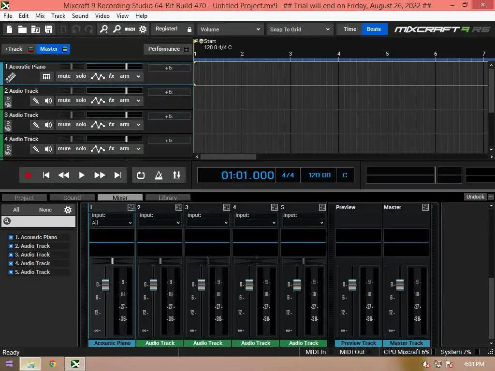495x371 pixels.
Task: Uncheck 5. Audio Track in mixer list
Action: [x=11, y=272]
